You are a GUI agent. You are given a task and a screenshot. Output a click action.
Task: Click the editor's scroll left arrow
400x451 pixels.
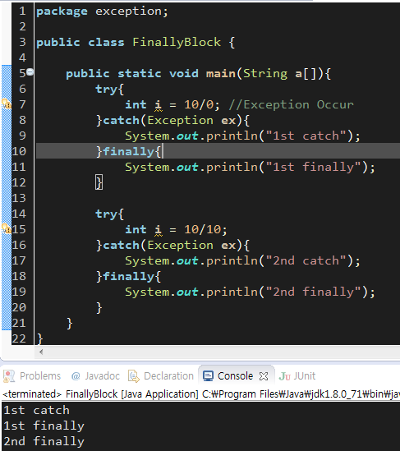[x=41, y=352]
